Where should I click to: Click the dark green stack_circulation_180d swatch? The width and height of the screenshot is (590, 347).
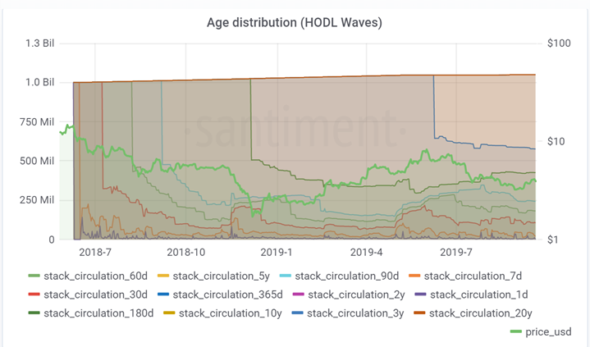click(33, 313)
